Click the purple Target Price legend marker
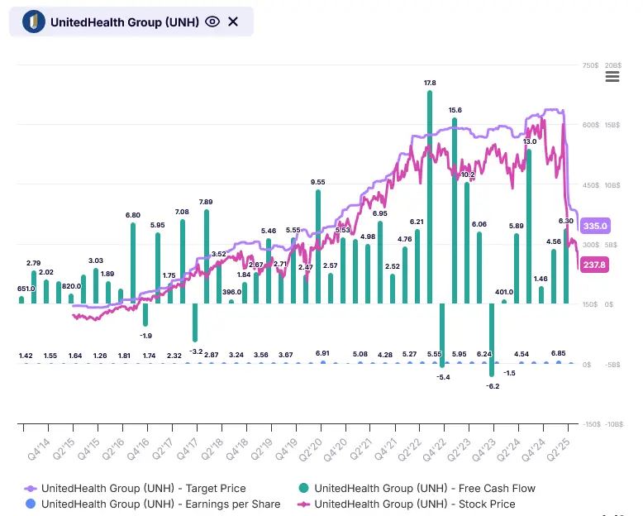This screenshot has width=643, height=516. pyautogui.click(x=31, y=489)
